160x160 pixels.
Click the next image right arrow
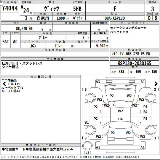(156, 84)
